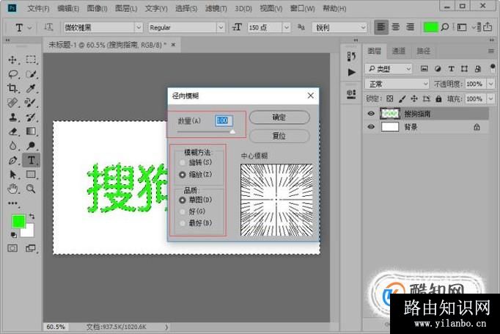Select the Hand tool
The image size is (500, 334).
(12, 189)
